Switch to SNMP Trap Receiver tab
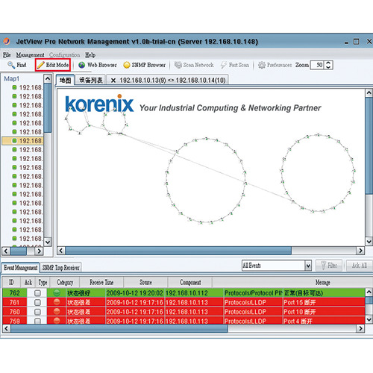The image size is (373, 373). pos(61,268)
